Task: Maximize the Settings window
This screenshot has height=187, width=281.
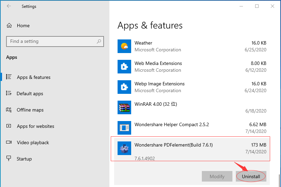Action: [257, 6]
